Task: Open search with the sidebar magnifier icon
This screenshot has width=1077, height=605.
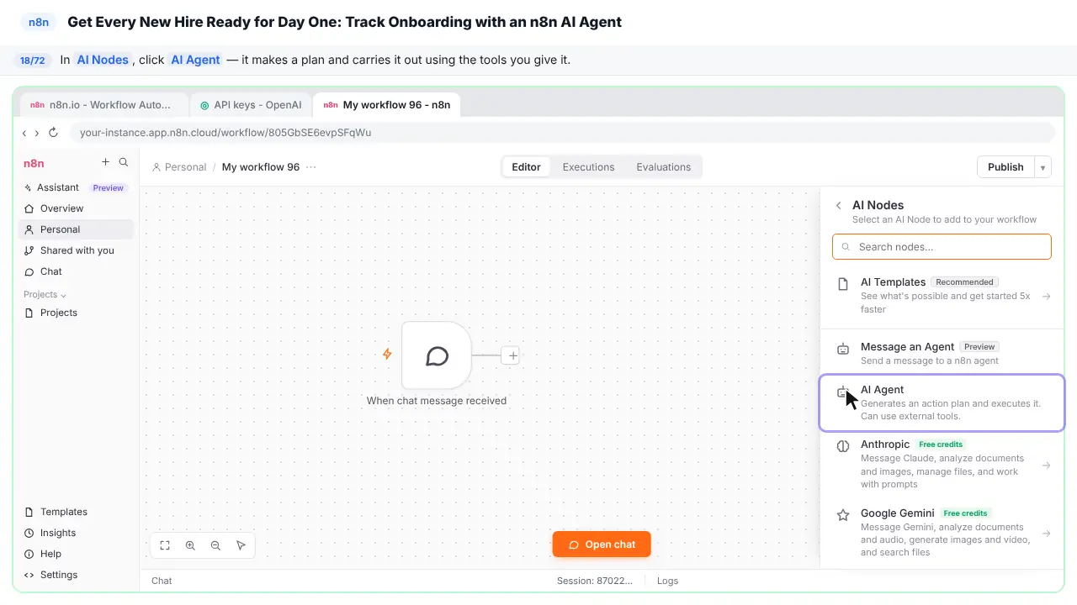Action: pyautogui.click(x=124, y=162)
